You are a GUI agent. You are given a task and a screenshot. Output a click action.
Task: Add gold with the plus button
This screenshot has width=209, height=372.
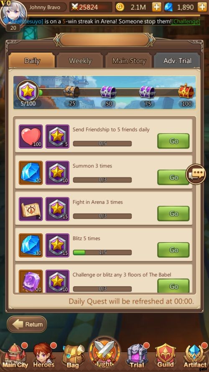click(x=156, y=7)
